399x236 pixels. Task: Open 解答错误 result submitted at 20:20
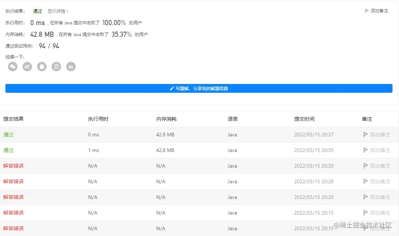tap(13, 197)
